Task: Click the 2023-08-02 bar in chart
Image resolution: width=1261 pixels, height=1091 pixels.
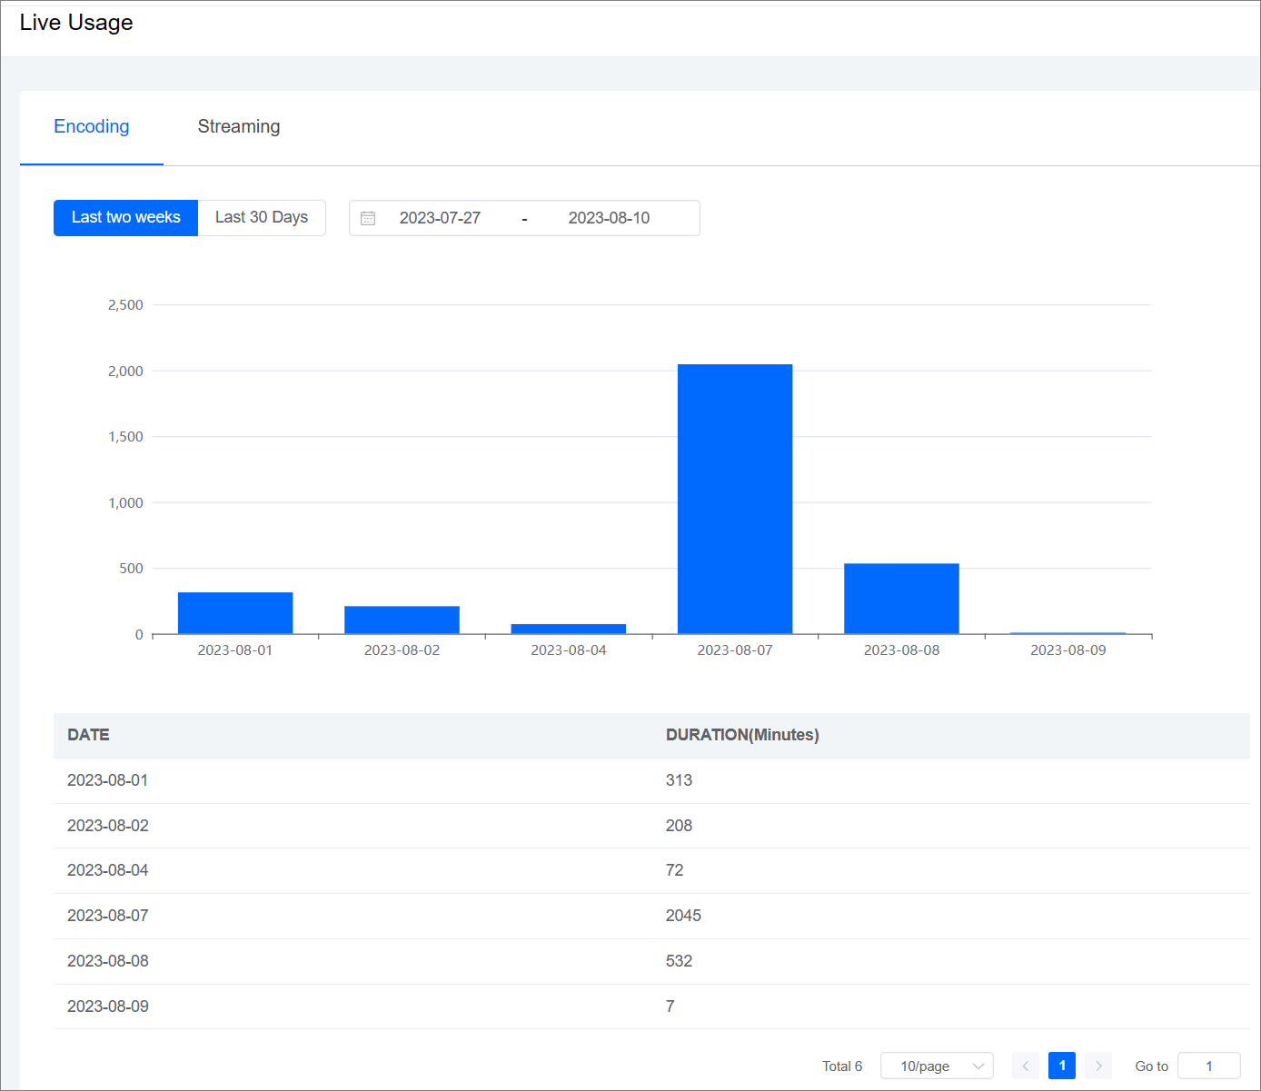Action: click(x=402, y=620)
